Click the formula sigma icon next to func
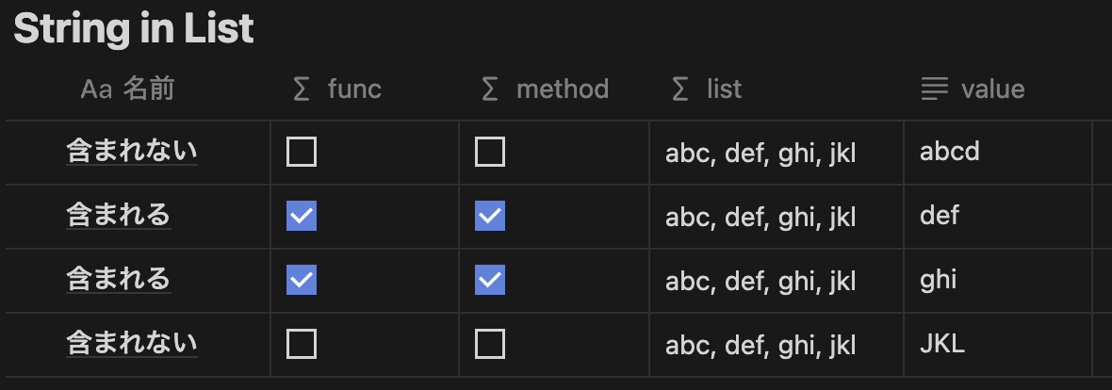 (302, 89)
